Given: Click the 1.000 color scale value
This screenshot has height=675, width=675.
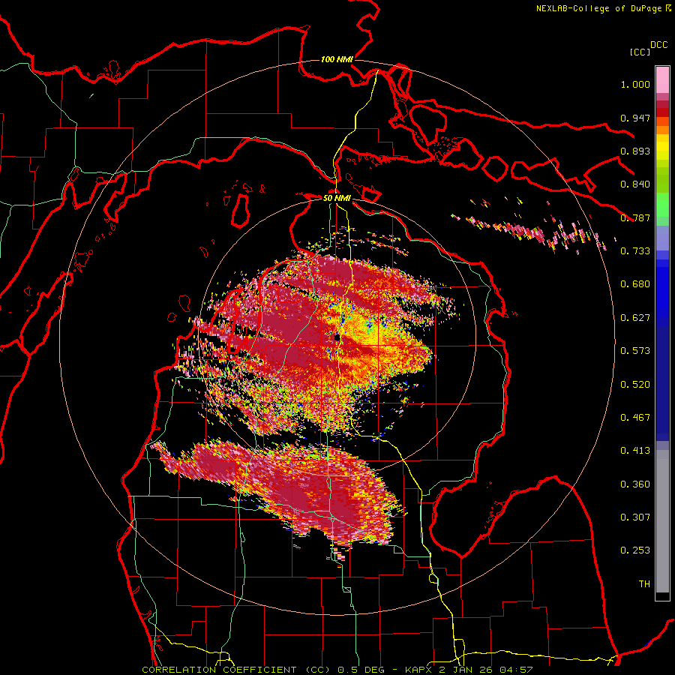Looking at the screenshot, I should (635, 84).
